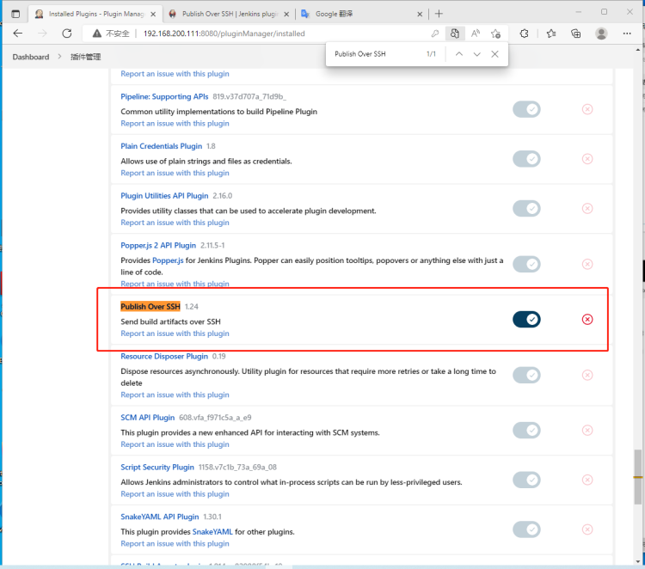Report an issue for Publish Over SSH
Viewport: 645px width, 569px height.
pyautogui.click(x=175, y=333)
